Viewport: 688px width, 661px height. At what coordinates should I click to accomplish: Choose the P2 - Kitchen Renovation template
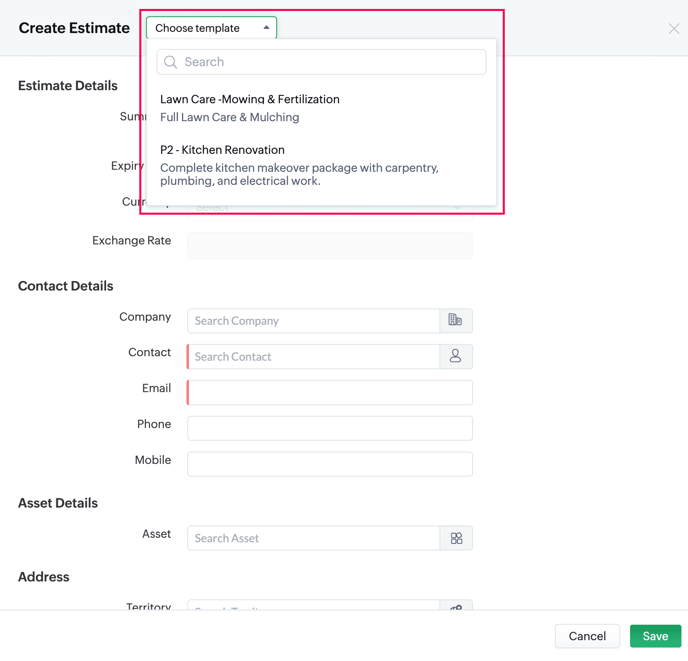[x=222, y=150]
